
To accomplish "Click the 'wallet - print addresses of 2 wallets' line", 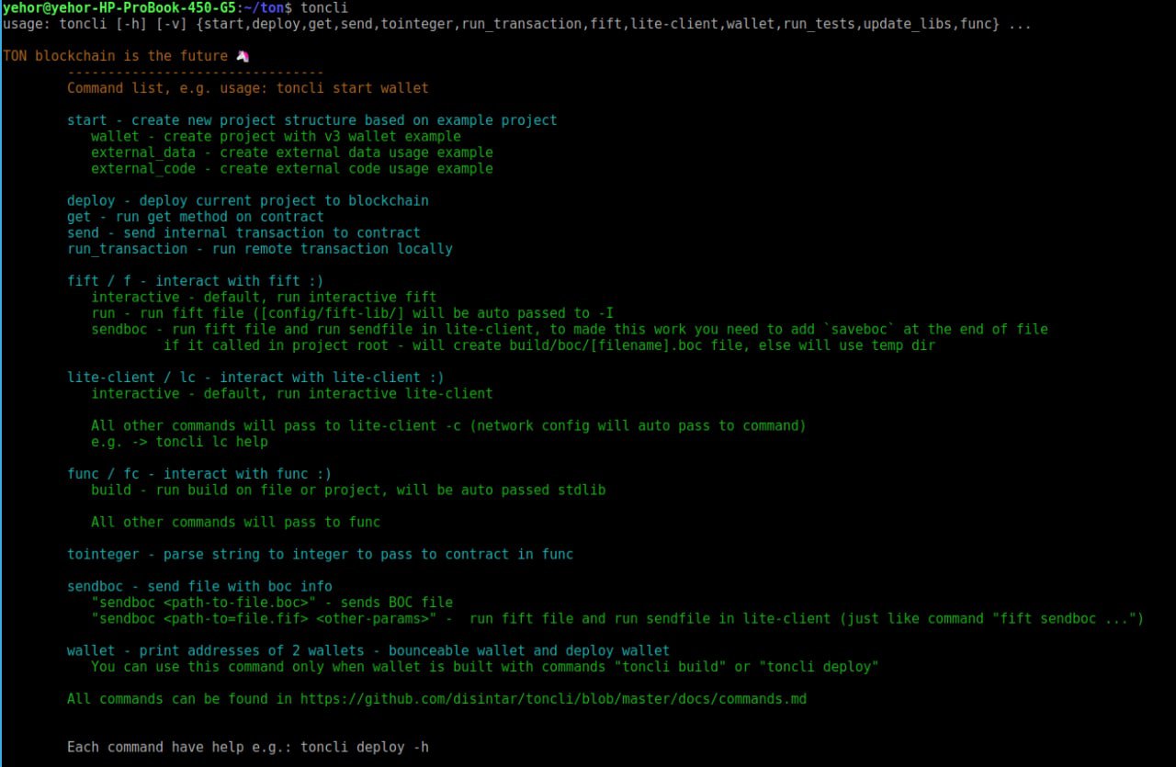I will pyautogui.click(x=368, y=650).
